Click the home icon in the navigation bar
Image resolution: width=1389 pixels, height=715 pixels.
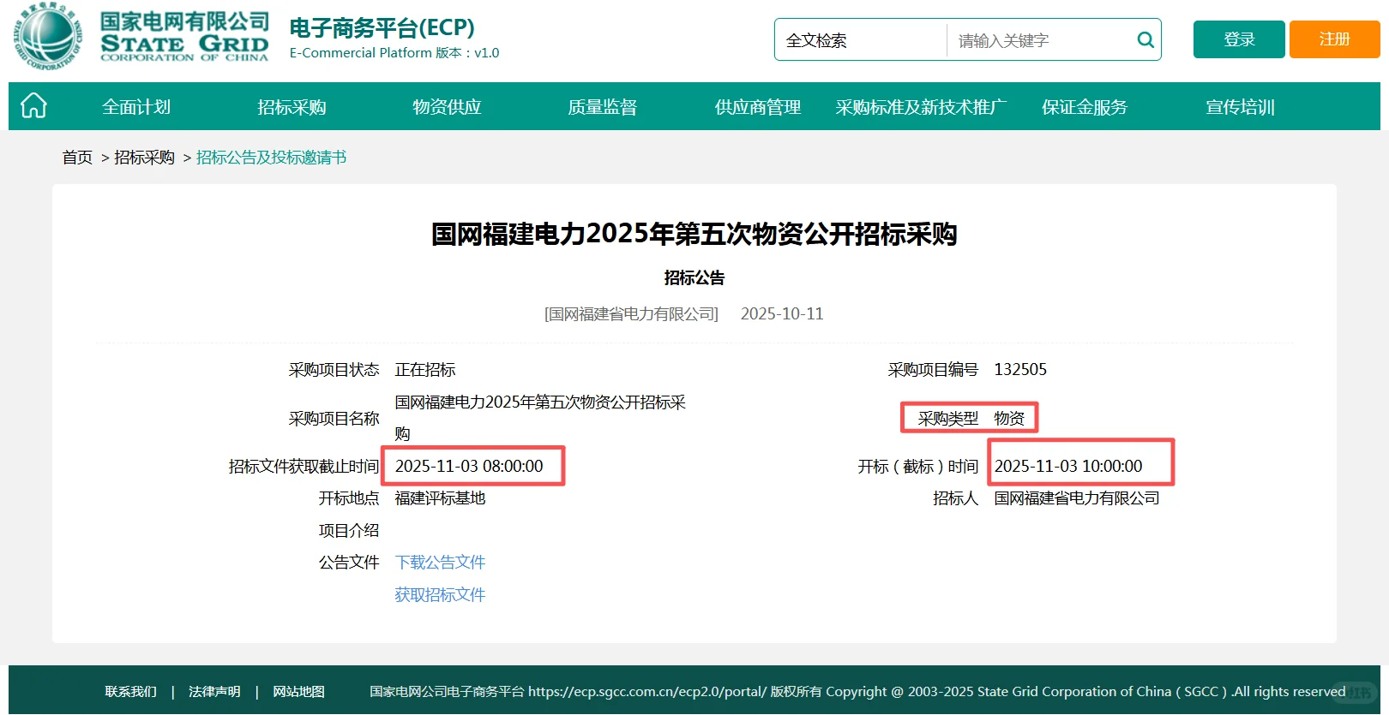coord(33,106)
